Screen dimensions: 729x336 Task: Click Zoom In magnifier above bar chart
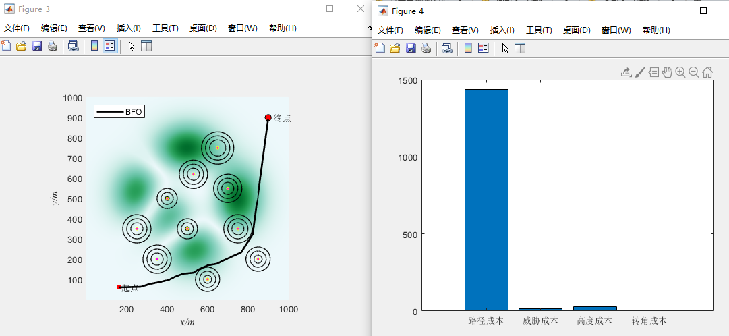coord(680,72)
